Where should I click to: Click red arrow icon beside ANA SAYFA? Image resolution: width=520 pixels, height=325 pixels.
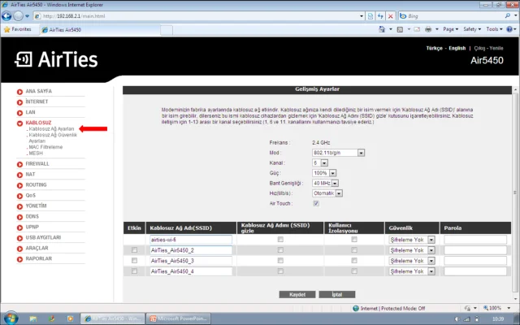tap(19, 92)
